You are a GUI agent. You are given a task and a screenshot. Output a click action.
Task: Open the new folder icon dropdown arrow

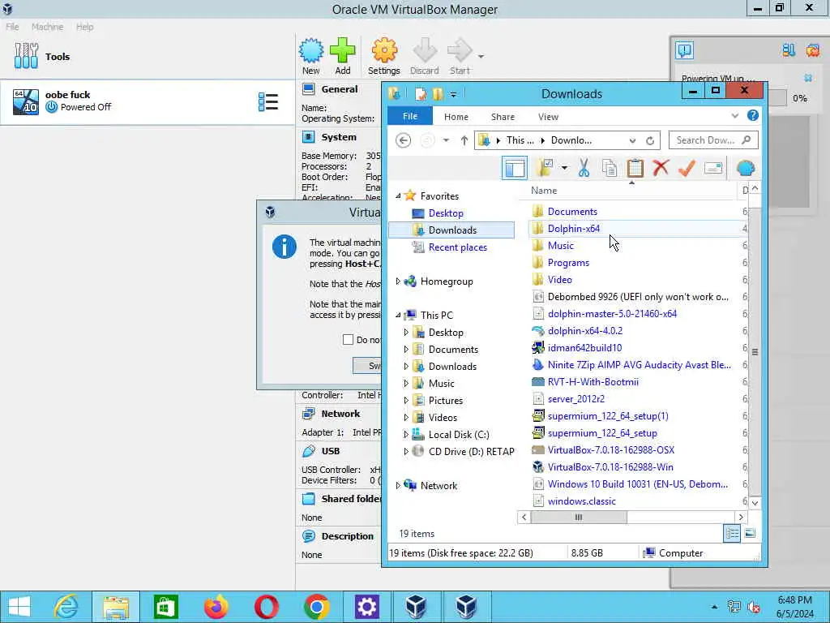[x=564, y=169]
